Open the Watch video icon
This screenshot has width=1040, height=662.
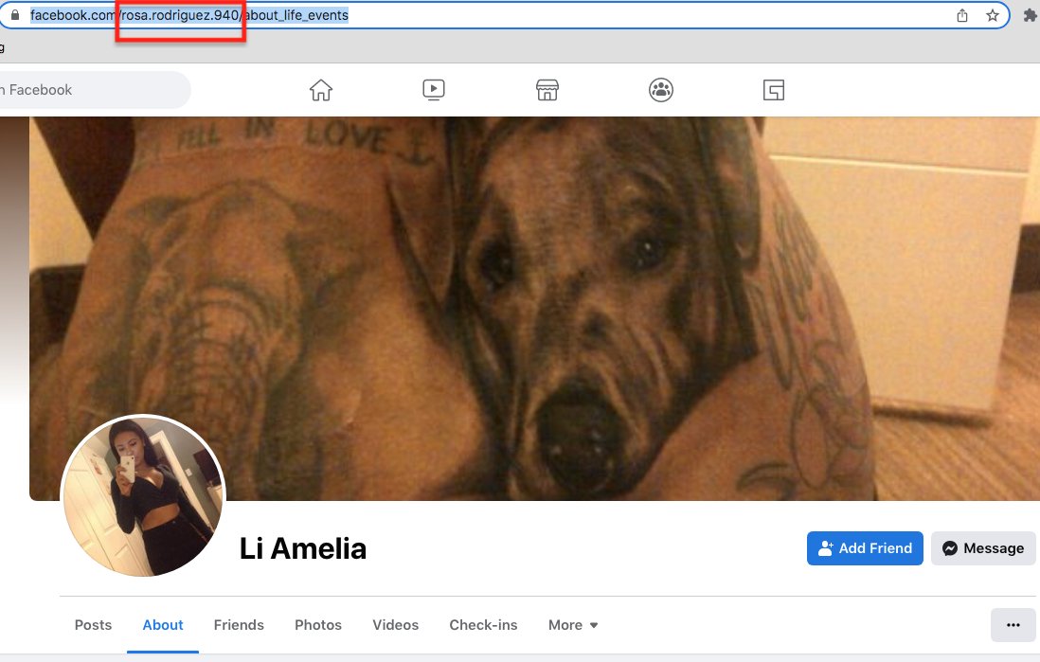pyautogui.click(x=434, y=90)
